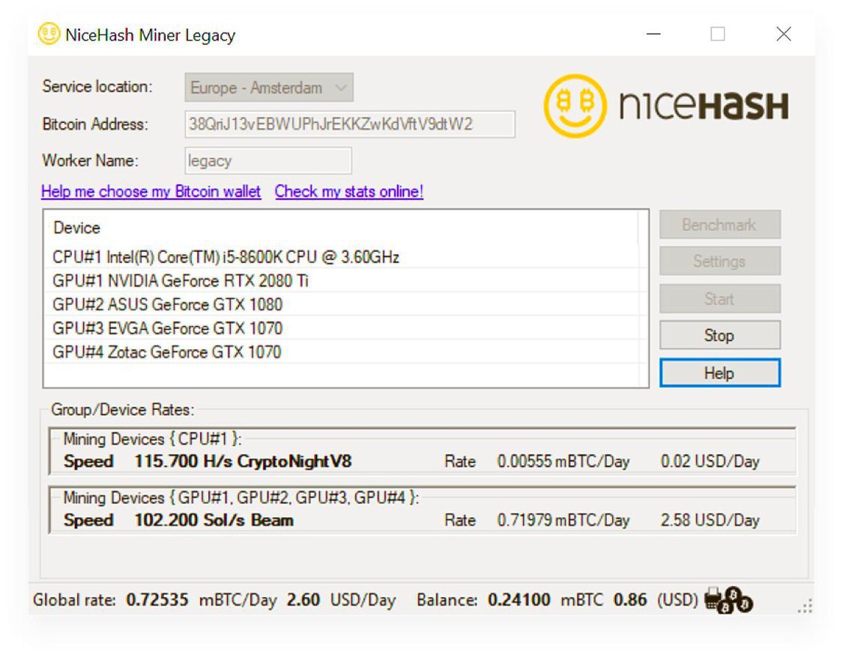Viewport: 843px width, 658px height.
Task: Click the Mining Devices GPU#1–GPU#4 group label
Action: (241, 498)
